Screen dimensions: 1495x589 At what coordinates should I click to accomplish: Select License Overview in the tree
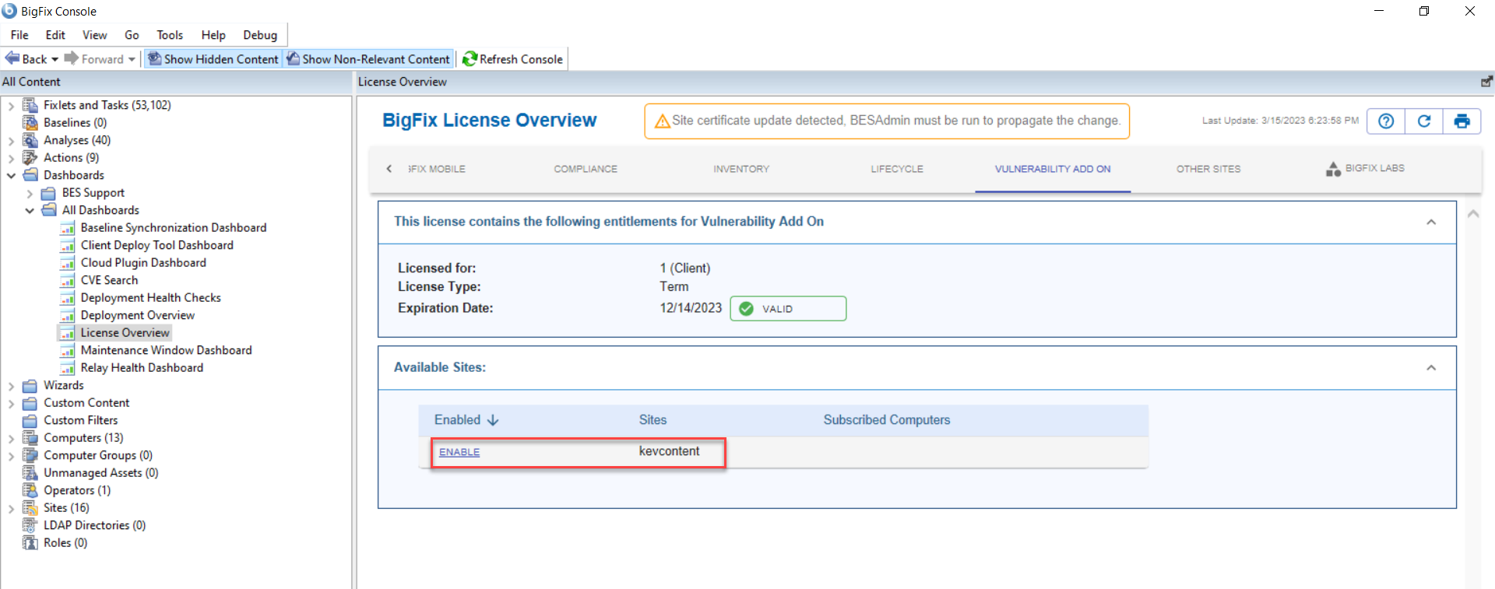click(125, 333)
